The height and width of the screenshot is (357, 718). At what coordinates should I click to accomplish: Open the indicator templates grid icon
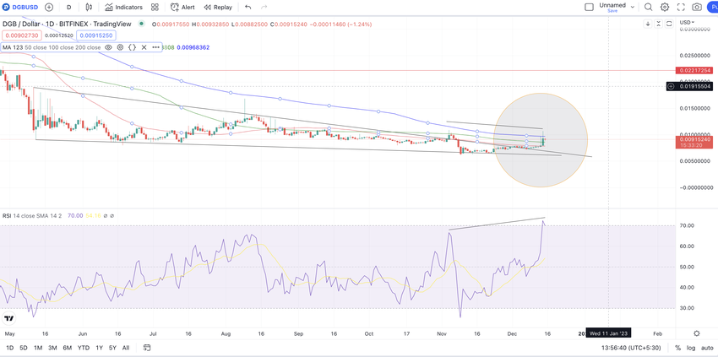point(155,8)
